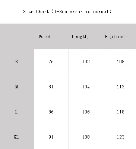The image size is (136, 149).
Task: Select waist value 91 for size XL
Action: pos(51,137)
